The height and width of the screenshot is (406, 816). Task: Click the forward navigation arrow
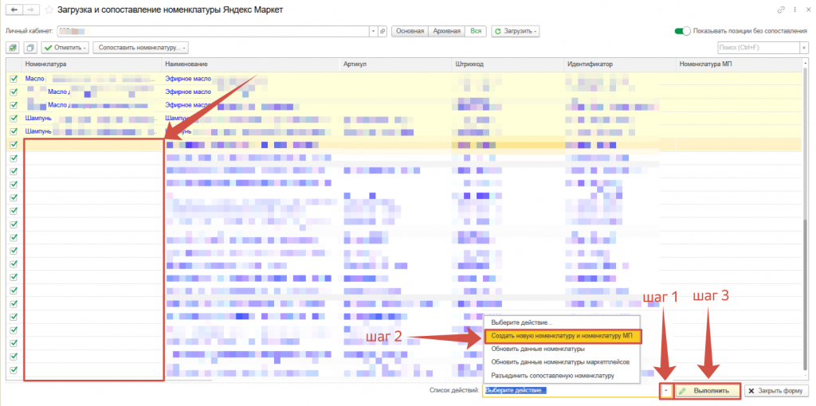29,10
